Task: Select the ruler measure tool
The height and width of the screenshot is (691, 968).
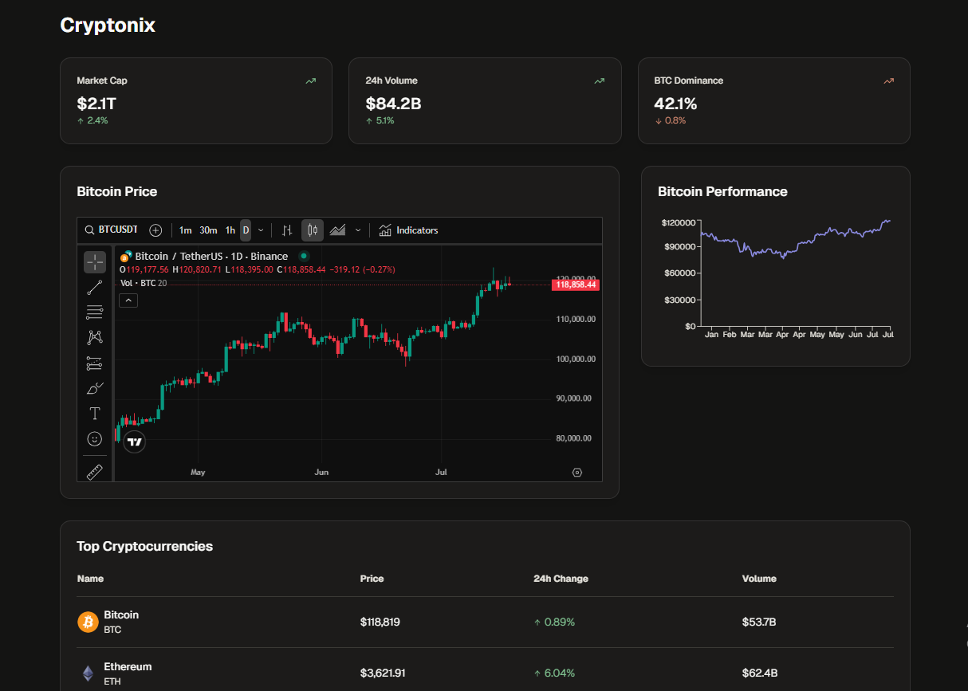Action: point(95,472)
